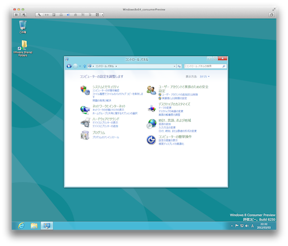Viewport: 288px width, 246px height.
Task: Take a snapshot from the VMware toolbar
Action: [24, 15]
